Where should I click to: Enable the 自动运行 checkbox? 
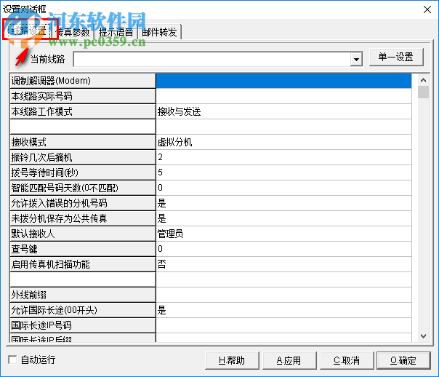tap(12, 360)
